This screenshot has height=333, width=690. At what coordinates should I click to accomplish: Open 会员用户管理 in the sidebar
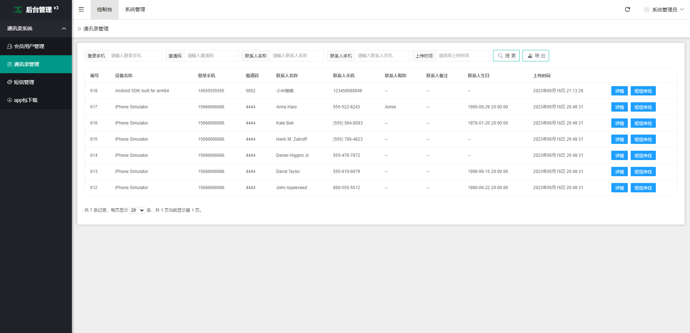(29, 46)
